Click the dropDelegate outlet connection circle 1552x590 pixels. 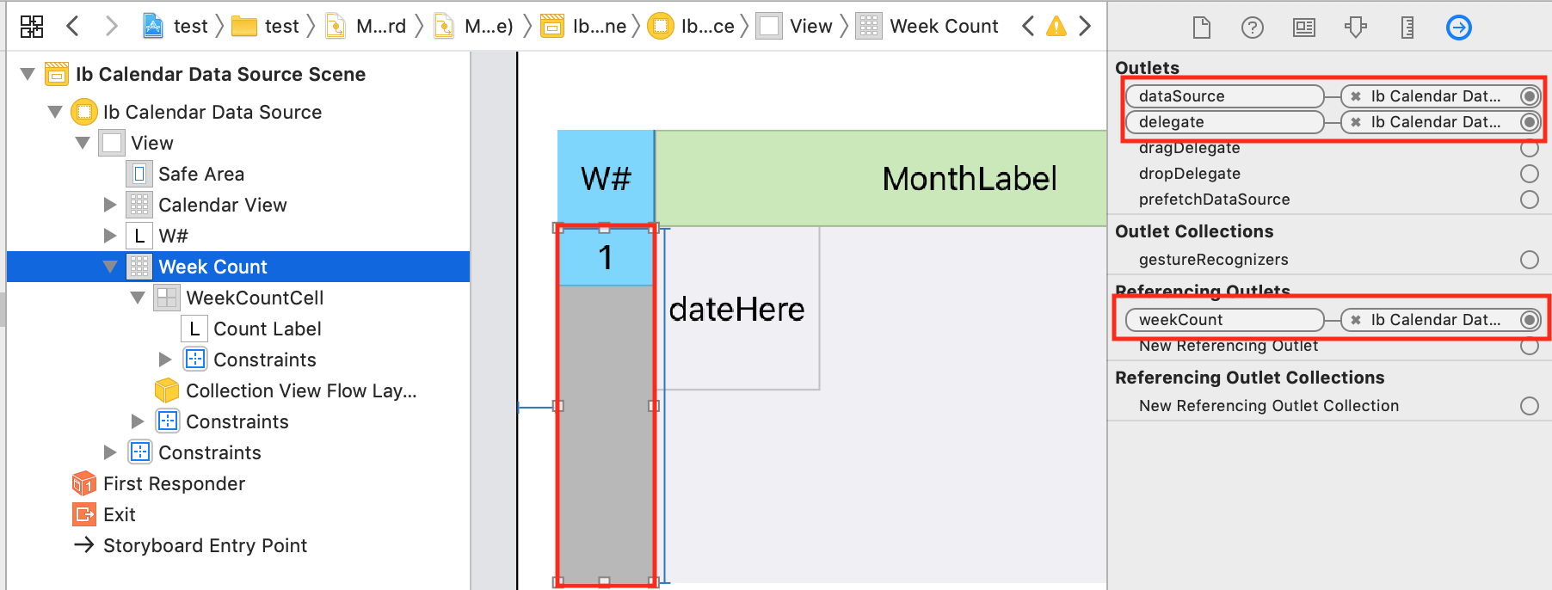tap(1530, 174)
